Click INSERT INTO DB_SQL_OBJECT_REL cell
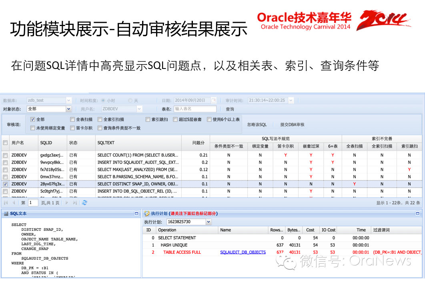 pos(138,192)
